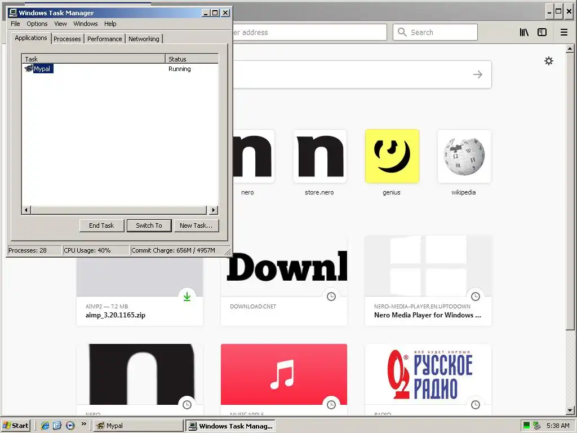Click the green download arrow on aimp card
The image size is (577, 433).
[x=187, y=297]
